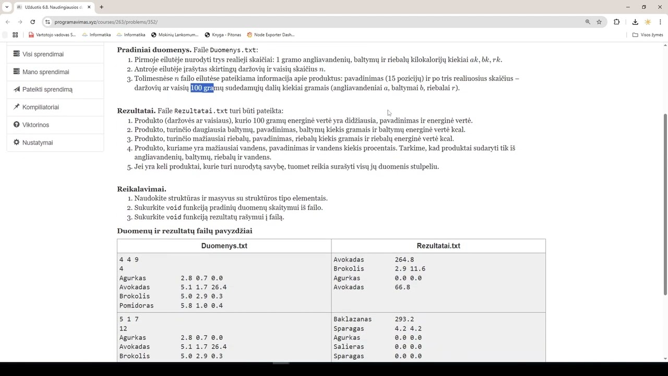Open Visos žymės bookmarks folder
Screen dimensions: 668x376
[x=648, y=35]
